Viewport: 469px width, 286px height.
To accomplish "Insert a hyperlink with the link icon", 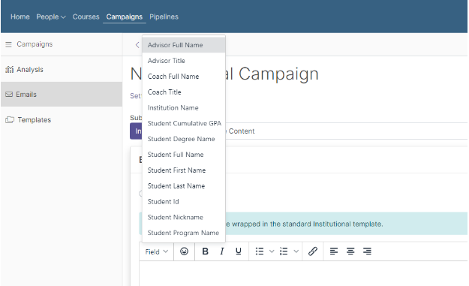I will tap(313, 251).
